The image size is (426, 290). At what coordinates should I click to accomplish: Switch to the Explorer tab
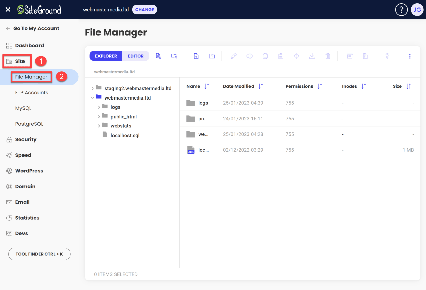(106, 56)
